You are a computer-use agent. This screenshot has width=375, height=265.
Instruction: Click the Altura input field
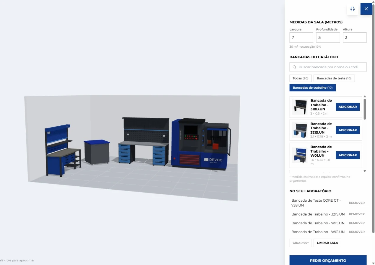pos(355,38)
